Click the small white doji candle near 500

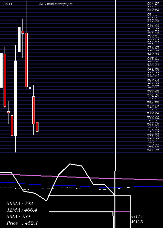(x=30, y=88)
